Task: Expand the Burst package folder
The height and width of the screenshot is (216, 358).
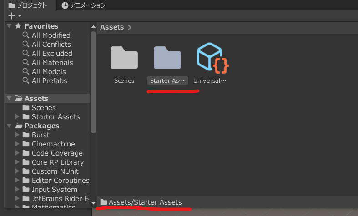Action: (x=17, y=135)
